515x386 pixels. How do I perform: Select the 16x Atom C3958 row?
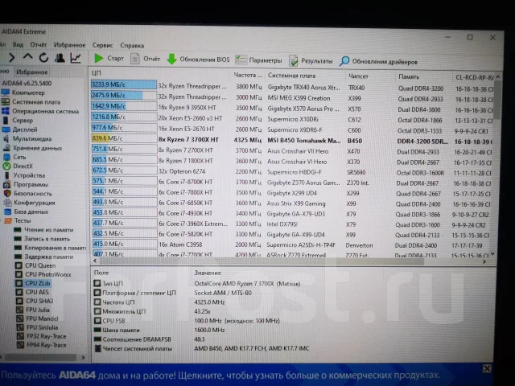[x=290, y=244]
